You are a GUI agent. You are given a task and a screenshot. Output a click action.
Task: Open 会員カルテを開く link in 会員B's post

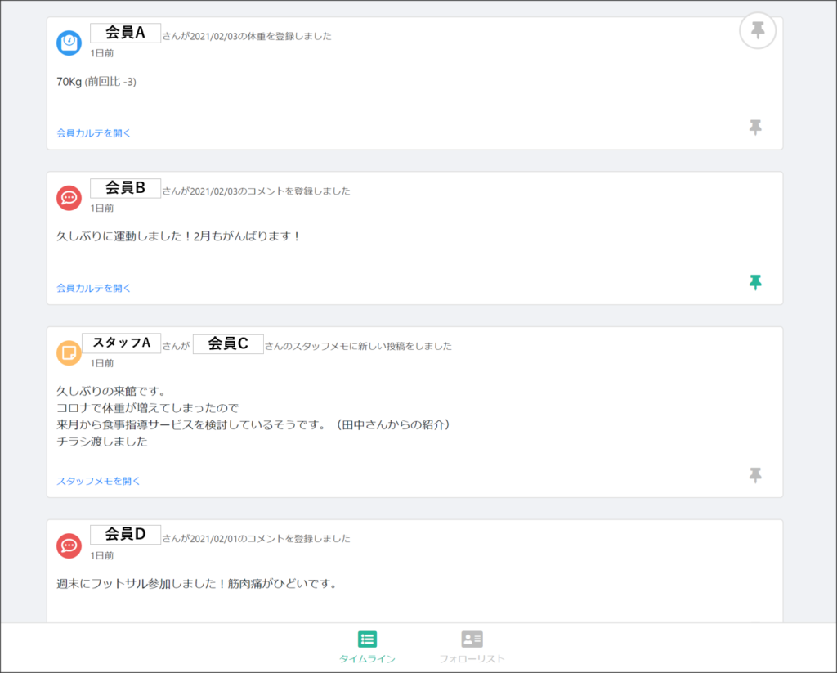click(93, 288)
